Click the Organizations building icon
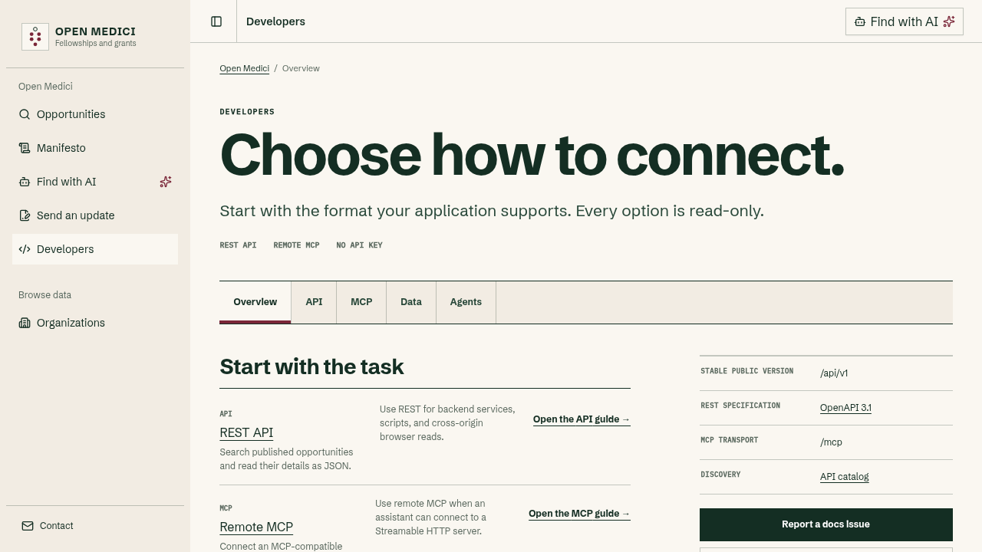 pyautogui.click(x=25, y=323)
